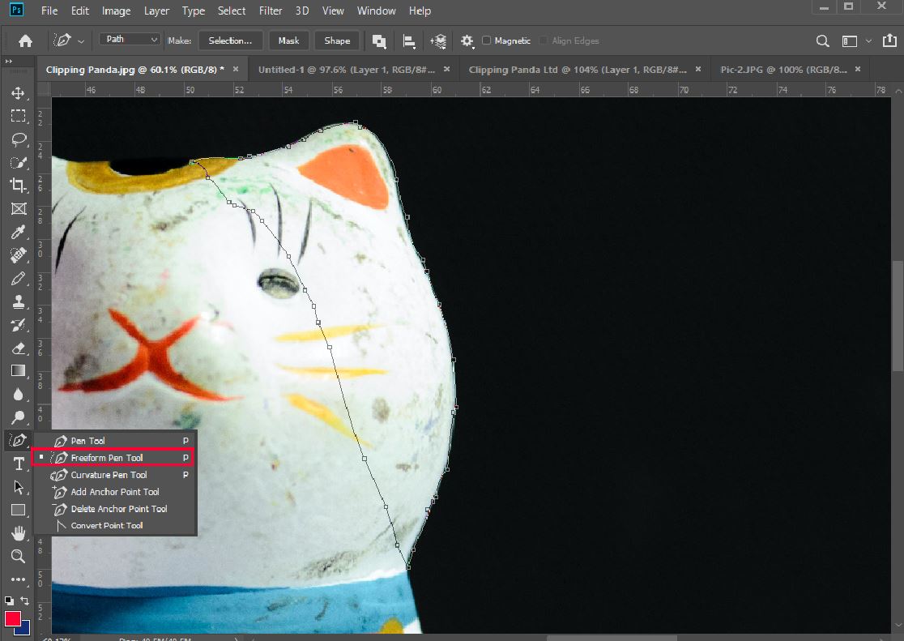The height and width of the screenshot is (641, 904).
Task: Select the Hand tool
Action: pos(18,532)
